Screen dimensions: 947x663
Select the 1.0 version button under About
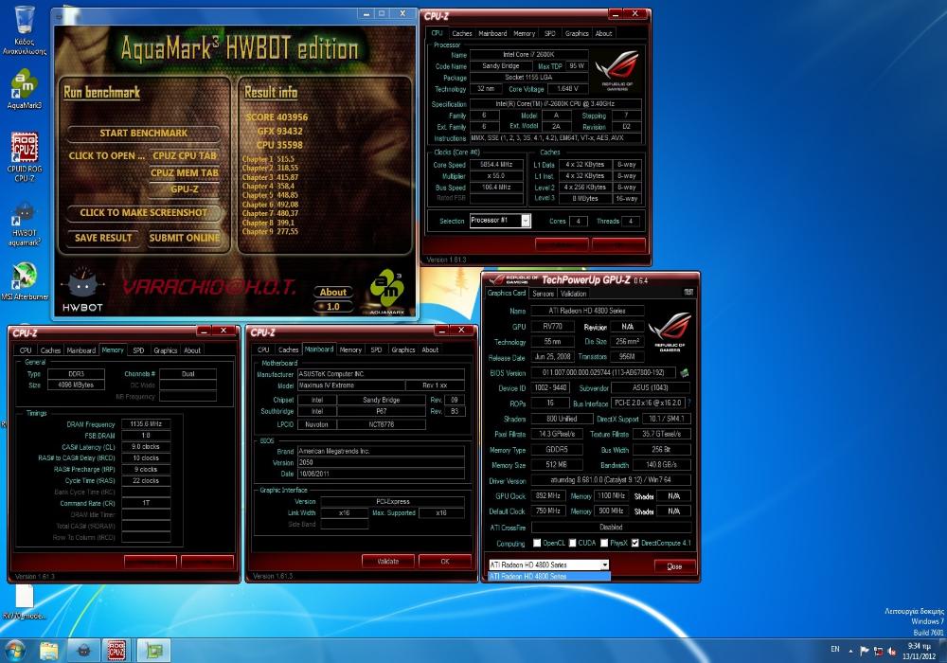[332, 307]
